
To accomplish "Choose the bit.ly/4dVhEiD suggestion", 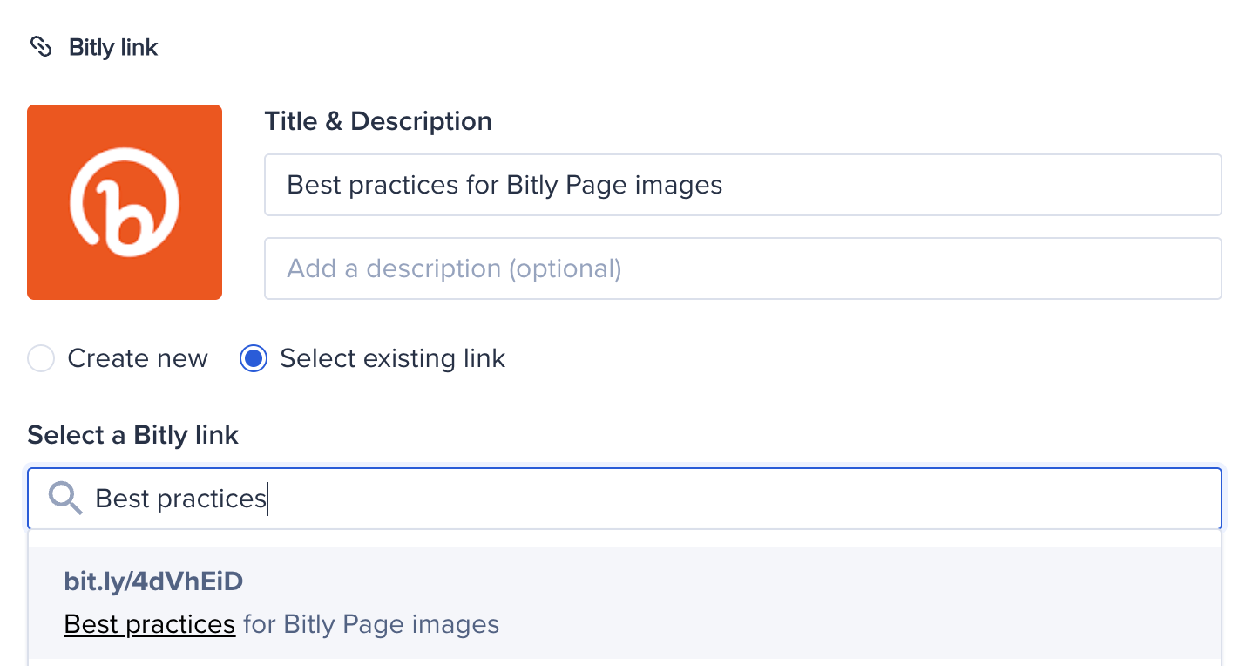I will (153, 581).
